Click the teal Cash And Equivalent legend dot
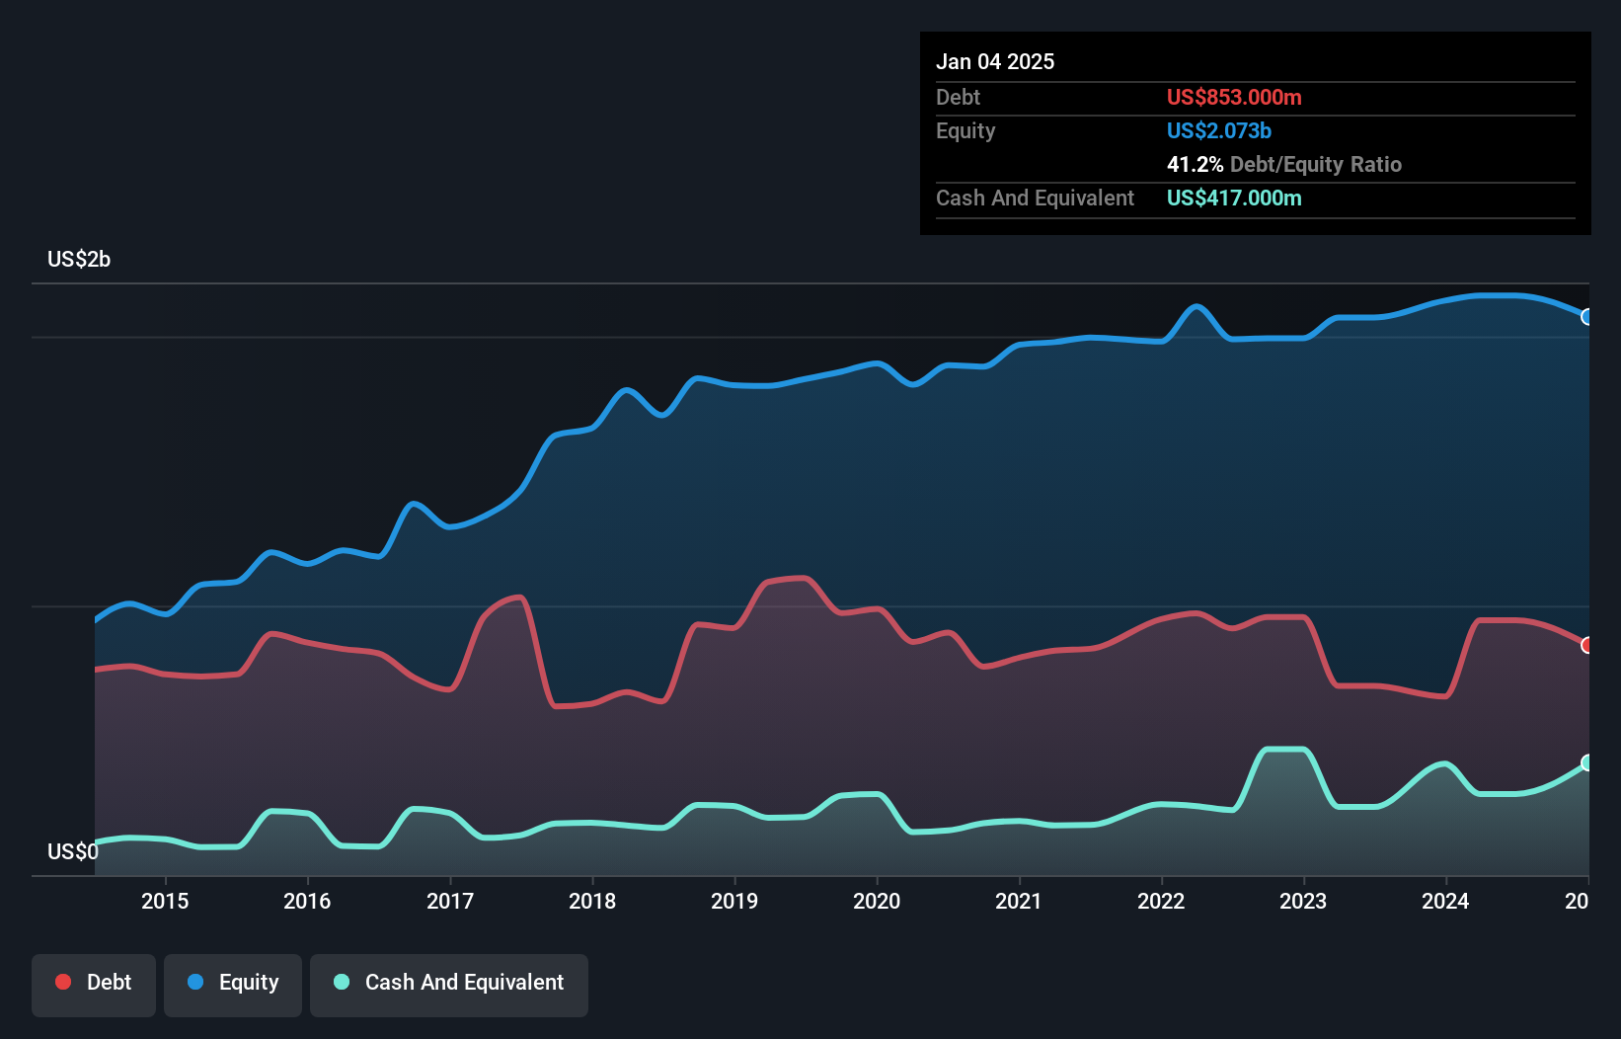 pos(341,982)
